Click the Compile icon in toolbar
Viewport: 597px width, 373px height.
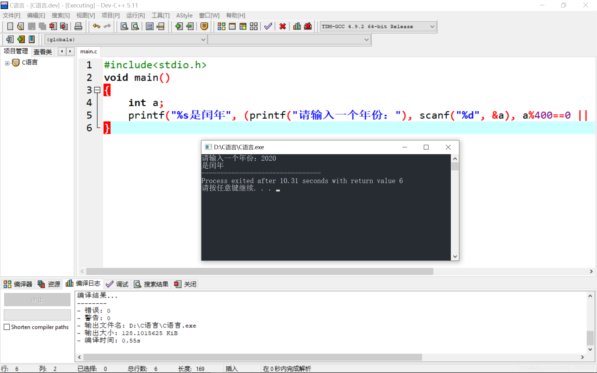221,26
